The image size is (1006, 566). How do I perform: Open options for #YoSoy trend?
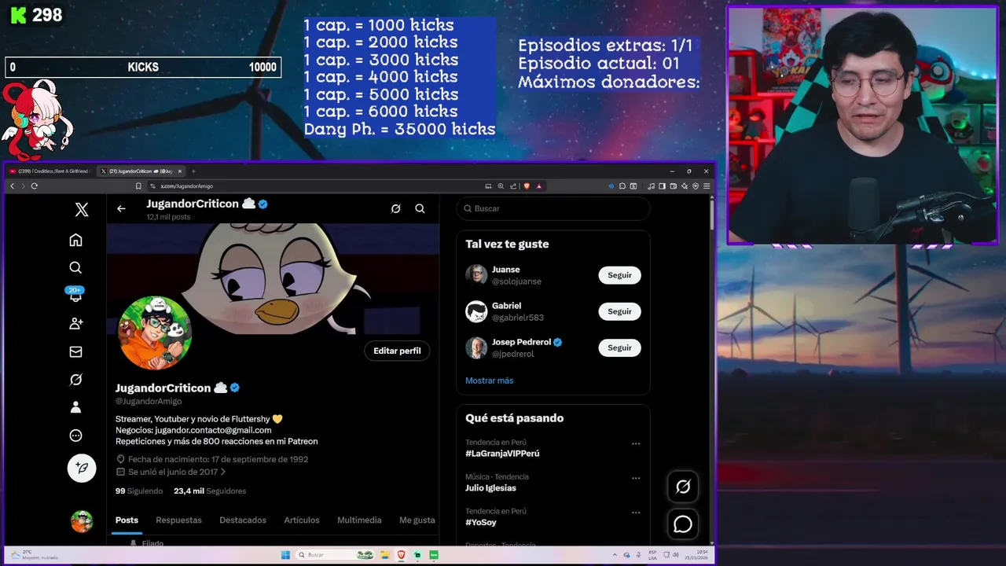[x=636, y=513]
